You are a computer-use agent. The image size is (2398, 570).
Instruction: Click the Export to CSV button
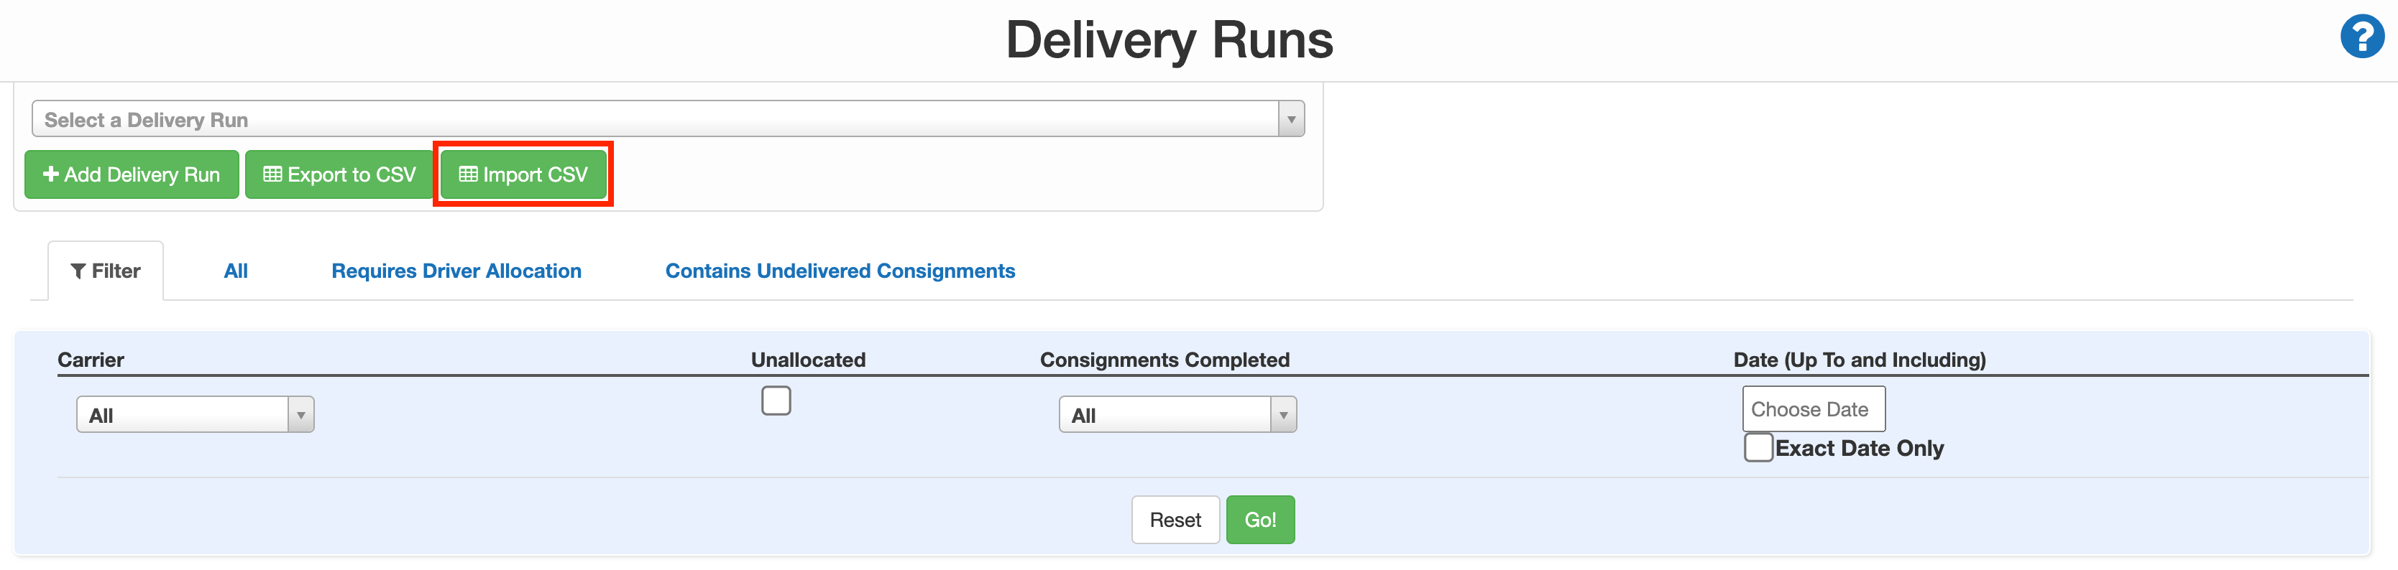[338, 174]
